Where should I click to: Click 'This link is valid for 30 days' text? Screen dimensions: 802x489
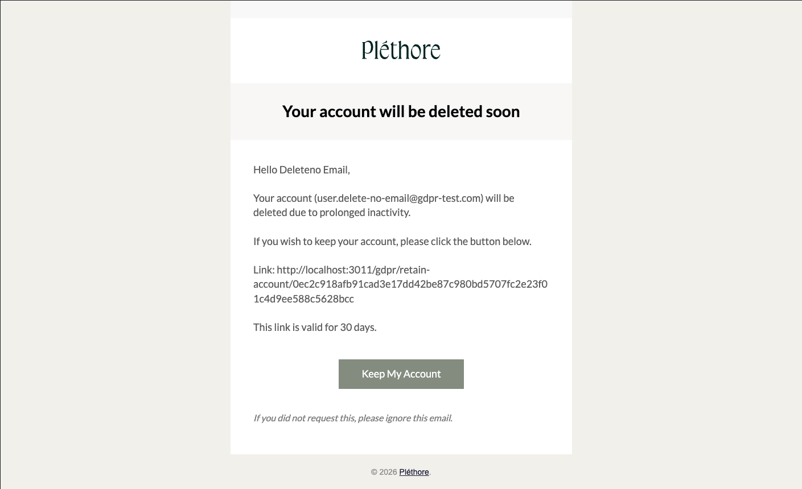point(314,327)
